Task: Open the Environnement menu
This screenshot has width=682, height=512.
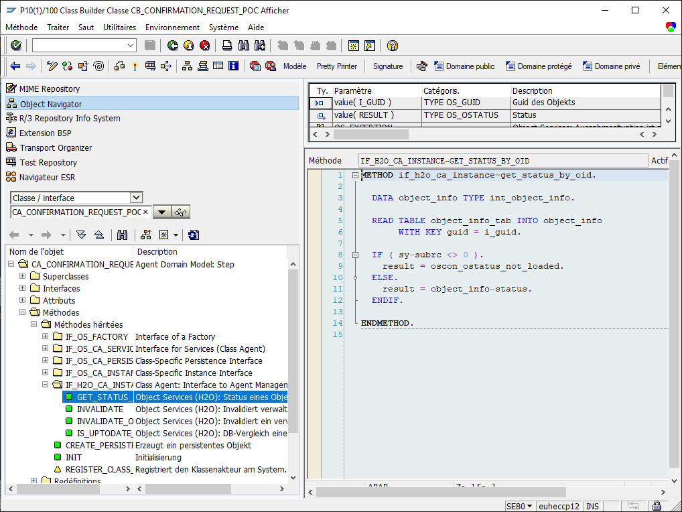Action: pyautogui.click(x=172, y=27)
